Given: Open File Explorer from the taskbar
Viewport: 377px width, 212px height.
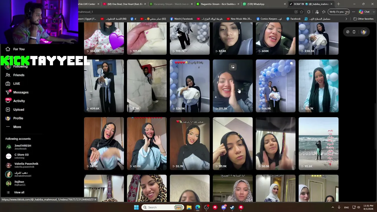Looking at the screenshot, I should tap(189, 207).
